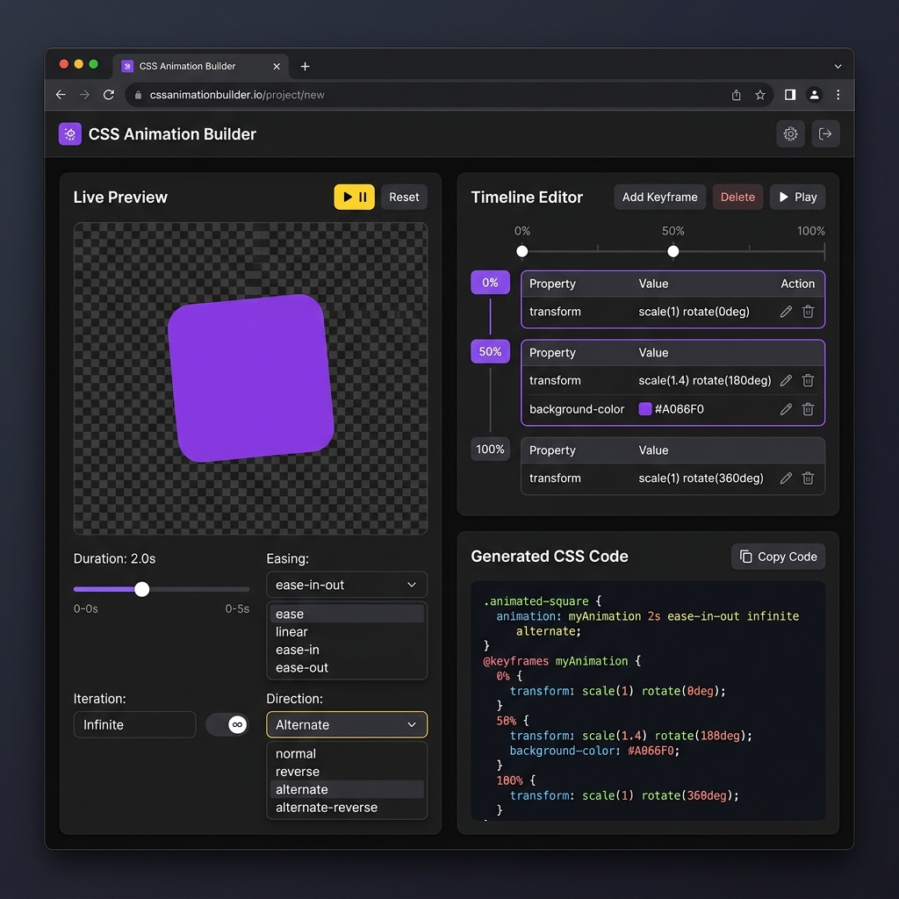Click the Copy Code button

pyautogui.click(x=778, y=556)
